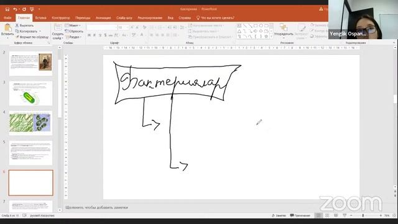The width and height of the screenshot is (398, 224).
Task: Open the font color picker
Action: [x=142, y=35]
